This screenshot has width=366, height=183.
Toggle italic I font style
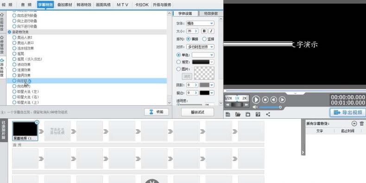[x=211, y=31]
